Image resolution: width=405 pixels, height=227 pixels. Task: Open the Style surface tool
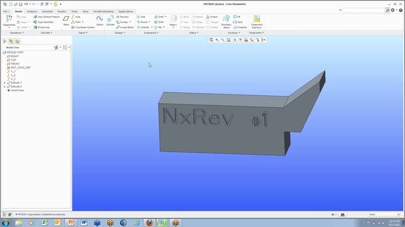[x=238, y=22]
